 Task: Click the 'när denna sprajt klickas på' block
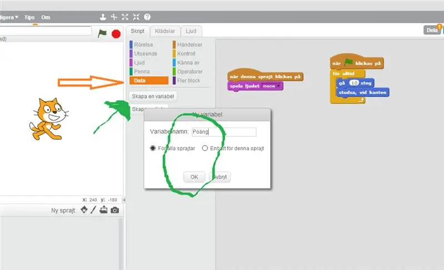click(x=265, y=75)
